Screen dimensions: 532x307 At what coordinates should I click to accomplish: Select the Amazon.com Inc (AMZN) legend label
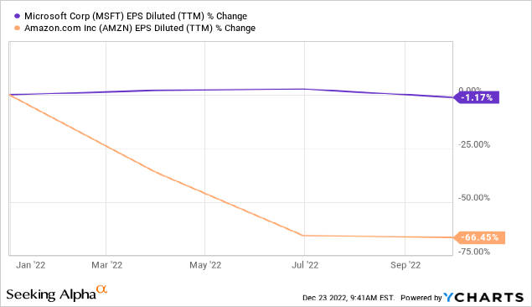pos(139,28)
